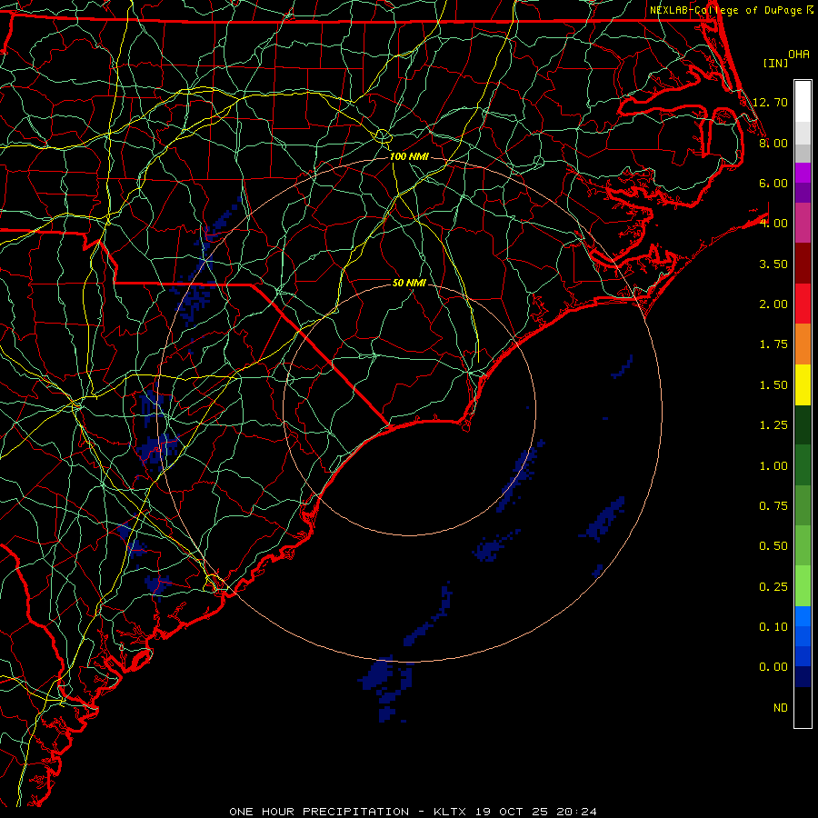Screen dimensions: 818x818
Task: Click the 0.75 scale label
Action: 773,506
